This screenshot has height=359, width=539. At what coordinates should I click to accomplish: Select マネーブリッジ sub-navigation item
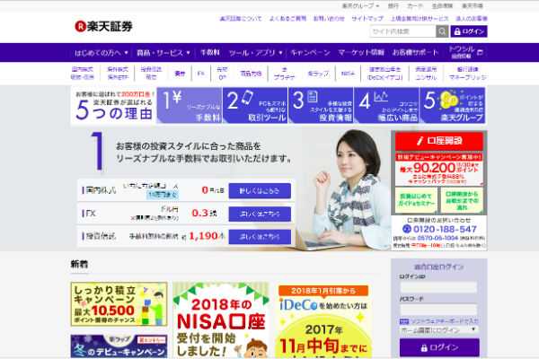[467, 74]
